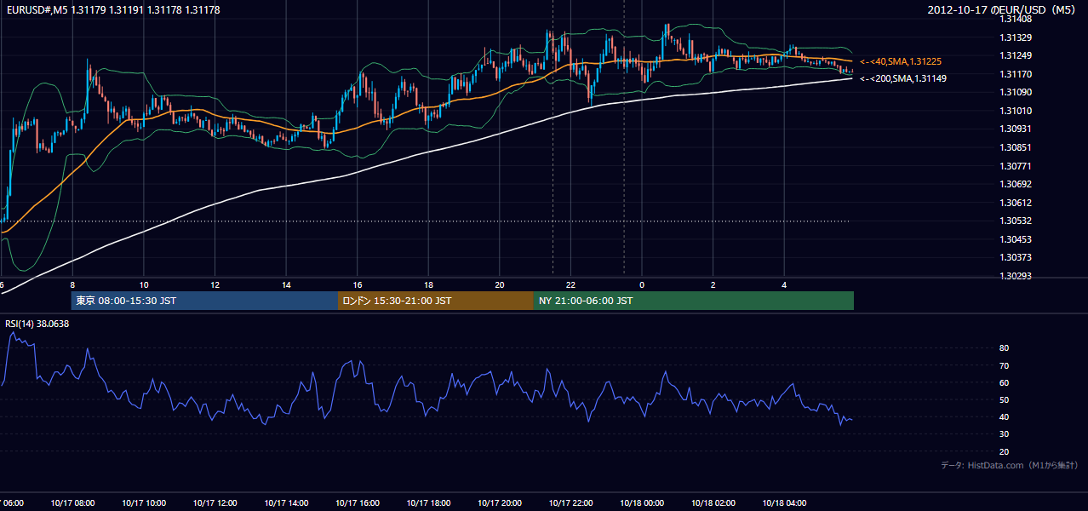Click price axis value 1.30692
1088x511 pixels.
(x=1016, y=184)
